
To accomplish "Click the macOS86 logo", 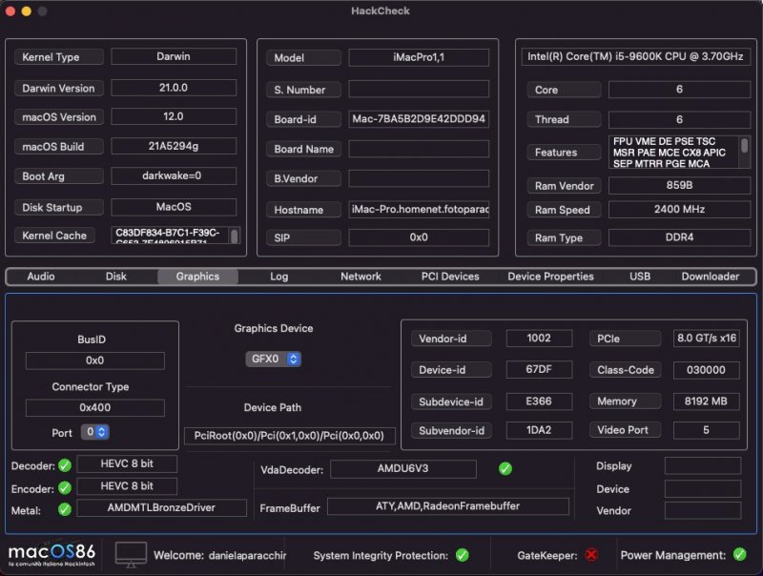I will [x=52, y=555].
